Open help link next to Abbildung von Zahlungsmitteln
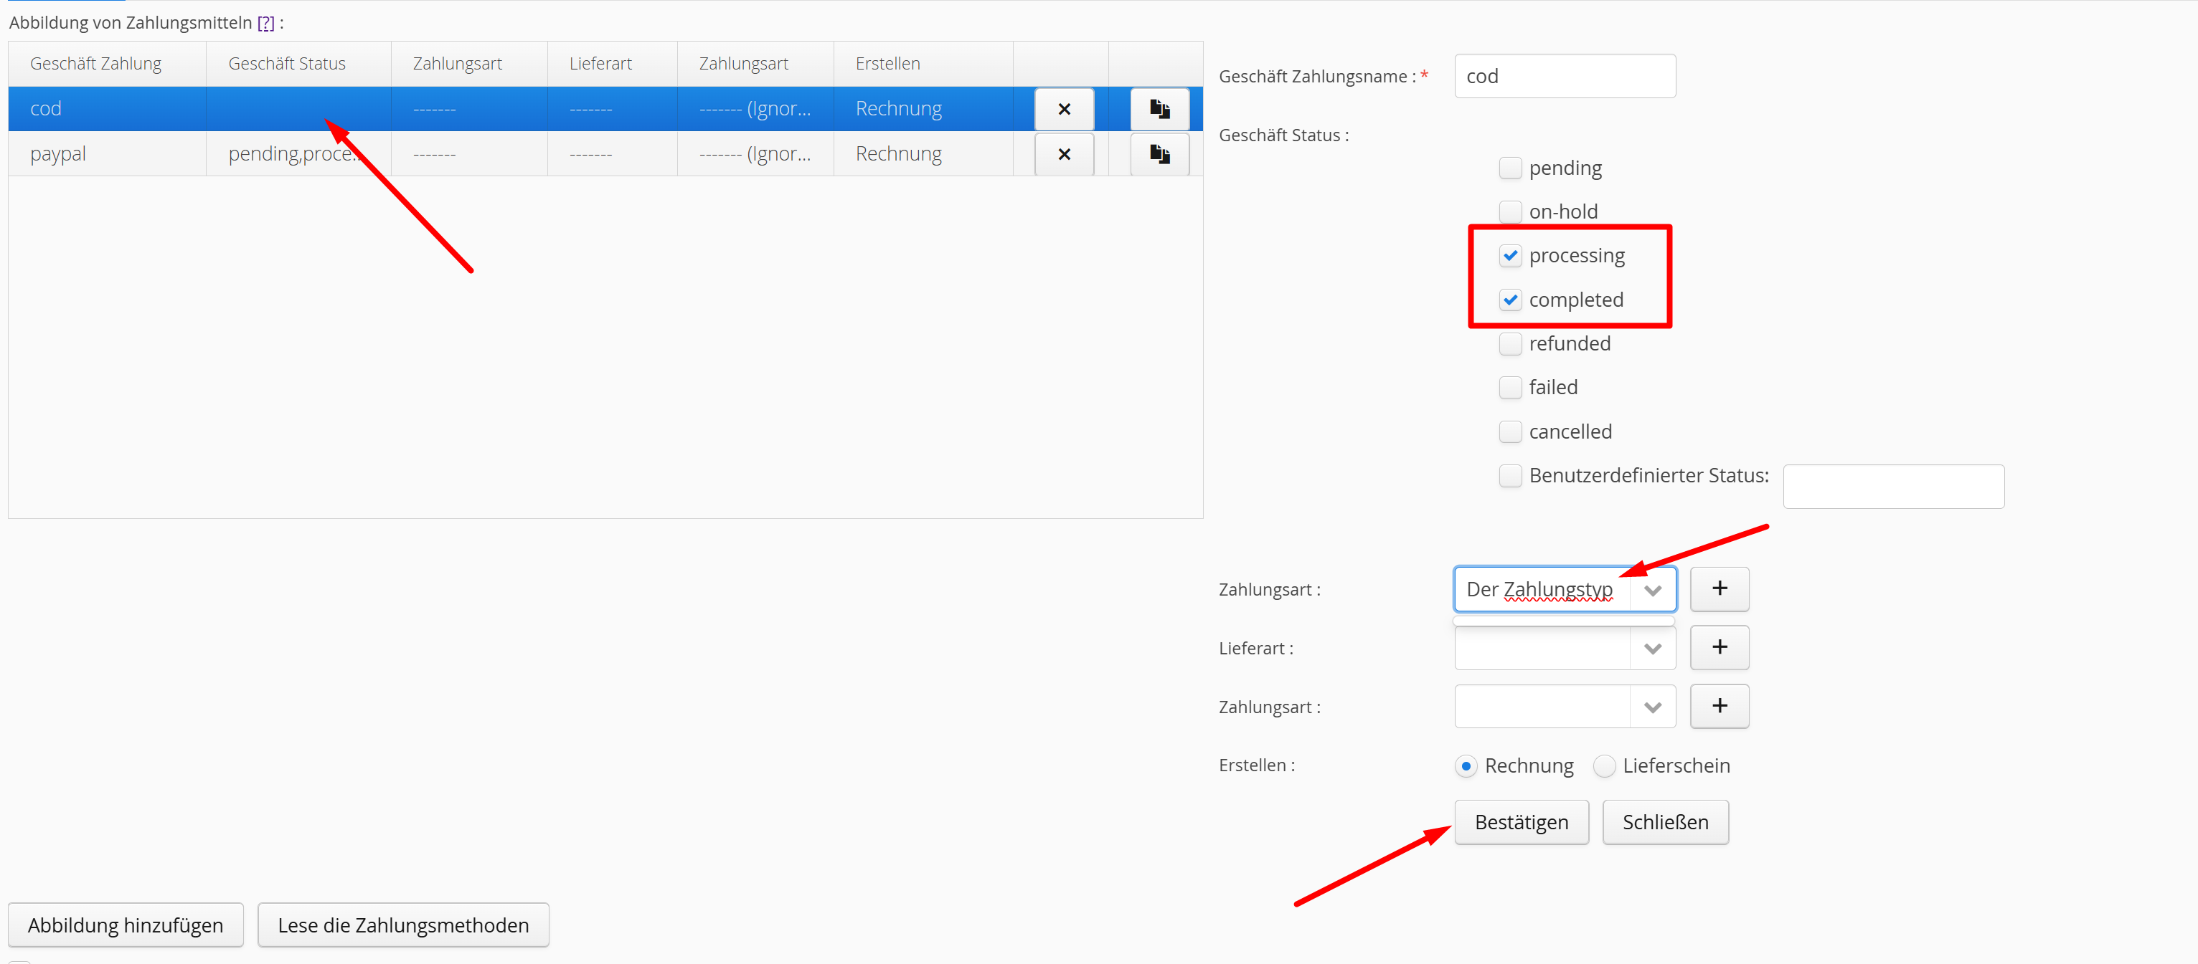 [265, 23]
